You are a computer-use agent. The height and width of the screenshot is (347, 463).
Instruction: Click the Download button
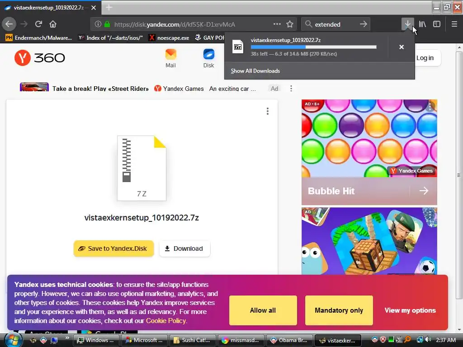[x=184, y=249]
